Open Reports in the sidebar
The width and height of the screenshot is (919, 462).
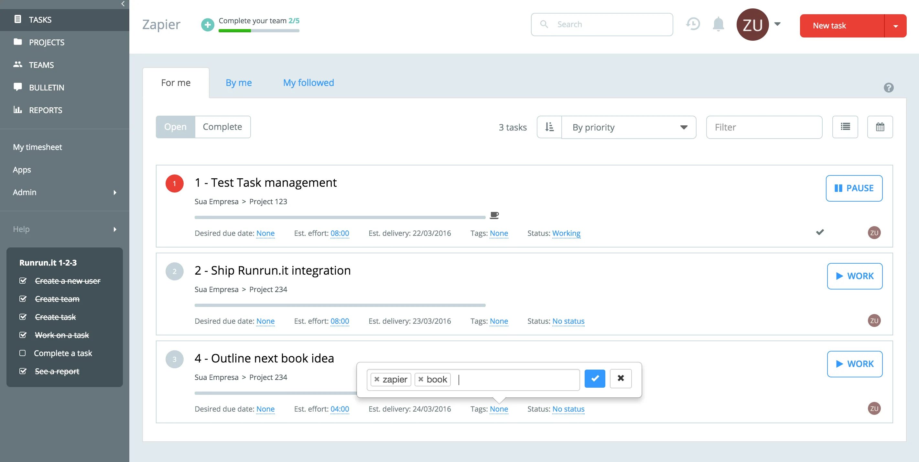click(65, 110)
